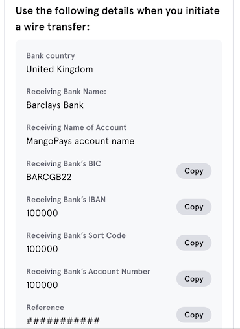Select the Account Number value 100000

42,285
